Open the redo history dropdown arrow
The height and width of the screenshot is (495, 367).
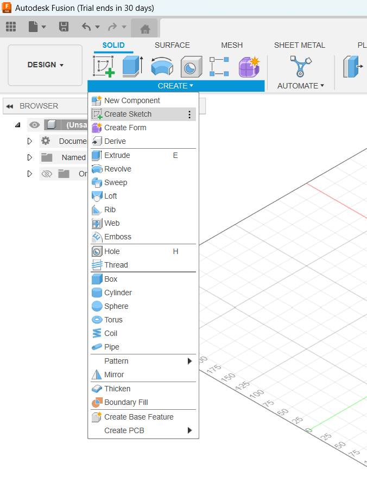pos(124,27)
